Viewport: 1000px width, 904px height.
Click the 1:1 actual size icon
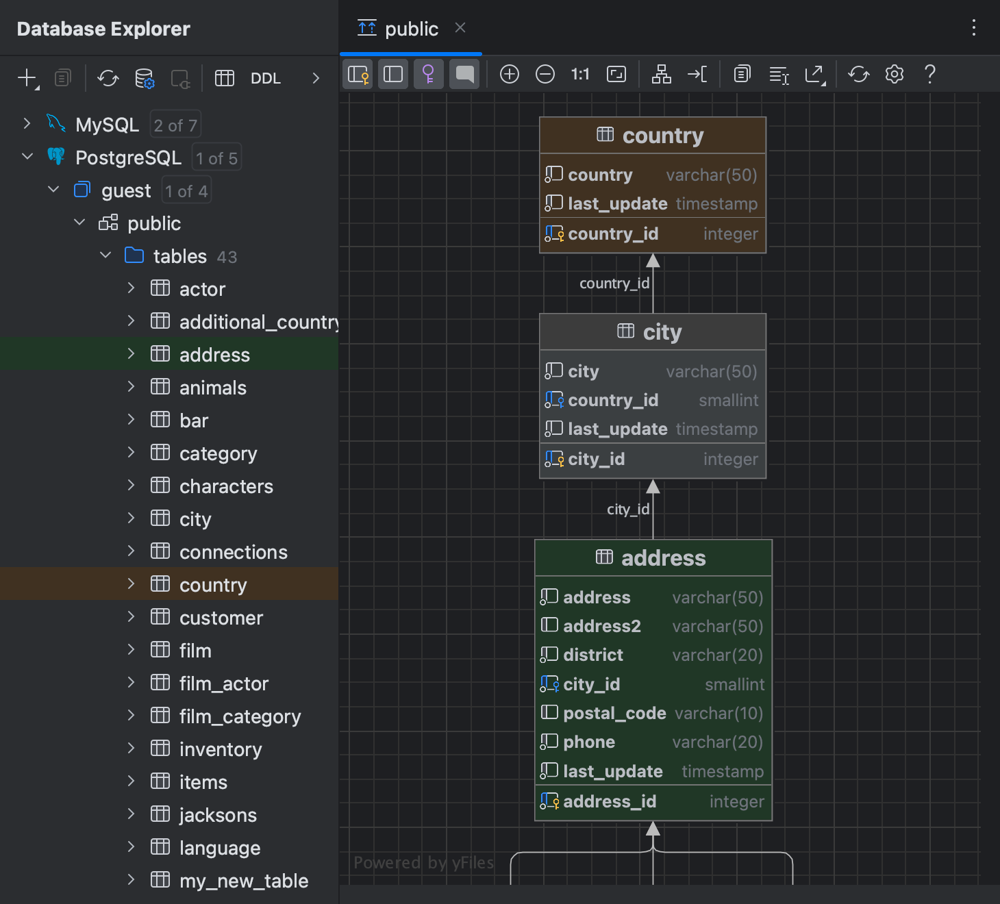coord(580,74)
